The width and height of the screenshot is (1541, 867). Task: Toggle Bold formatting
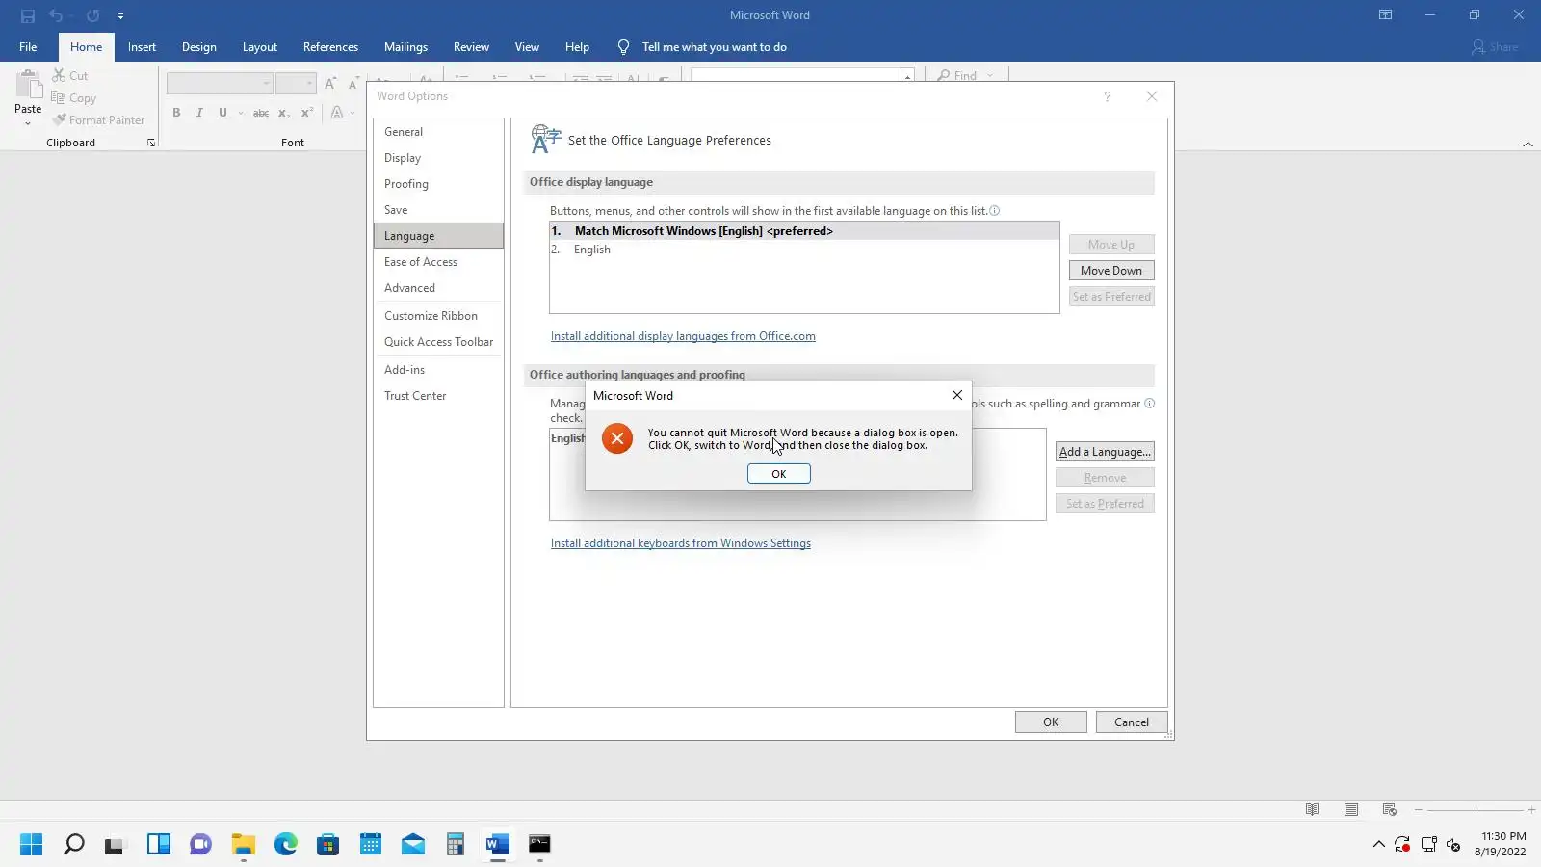[x=176, y=113]
